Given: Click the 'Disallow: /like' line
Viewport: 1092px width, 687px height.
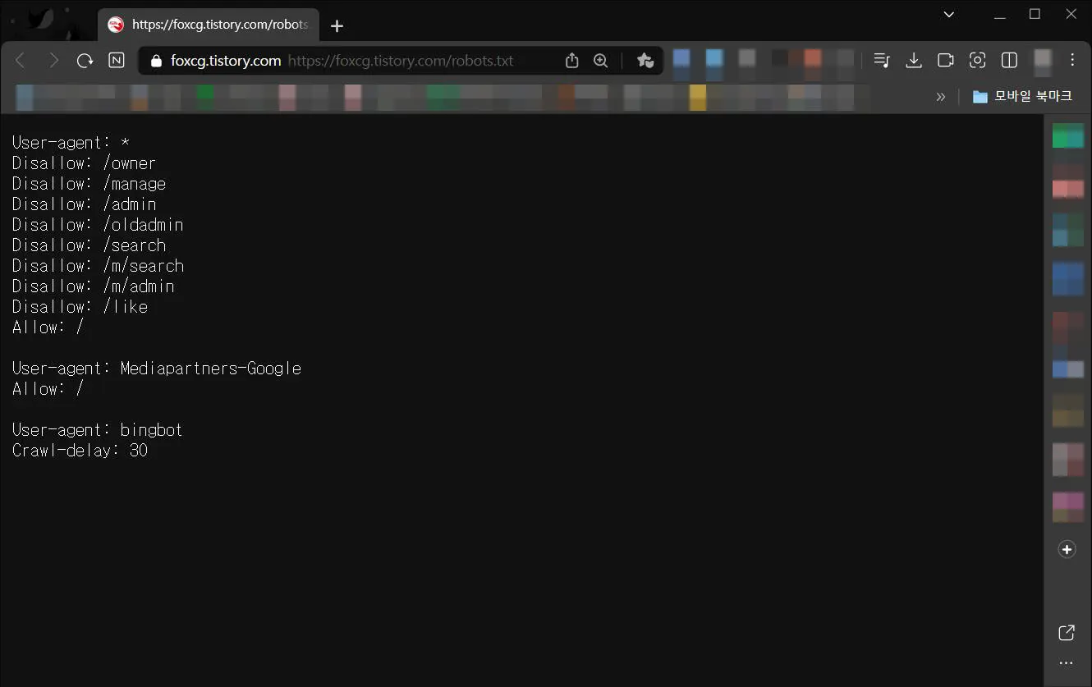Looking at the screenshot, I should [80, 307].
